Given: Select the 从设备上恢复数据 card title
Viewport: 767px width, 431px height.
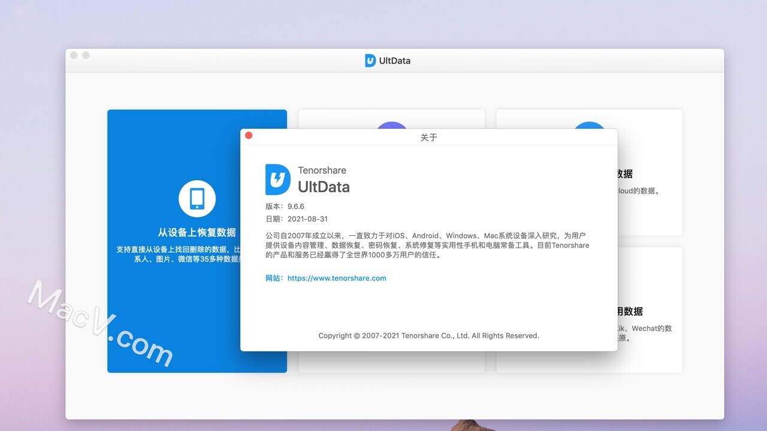Looking at the screenshot, I should point(197,232).
